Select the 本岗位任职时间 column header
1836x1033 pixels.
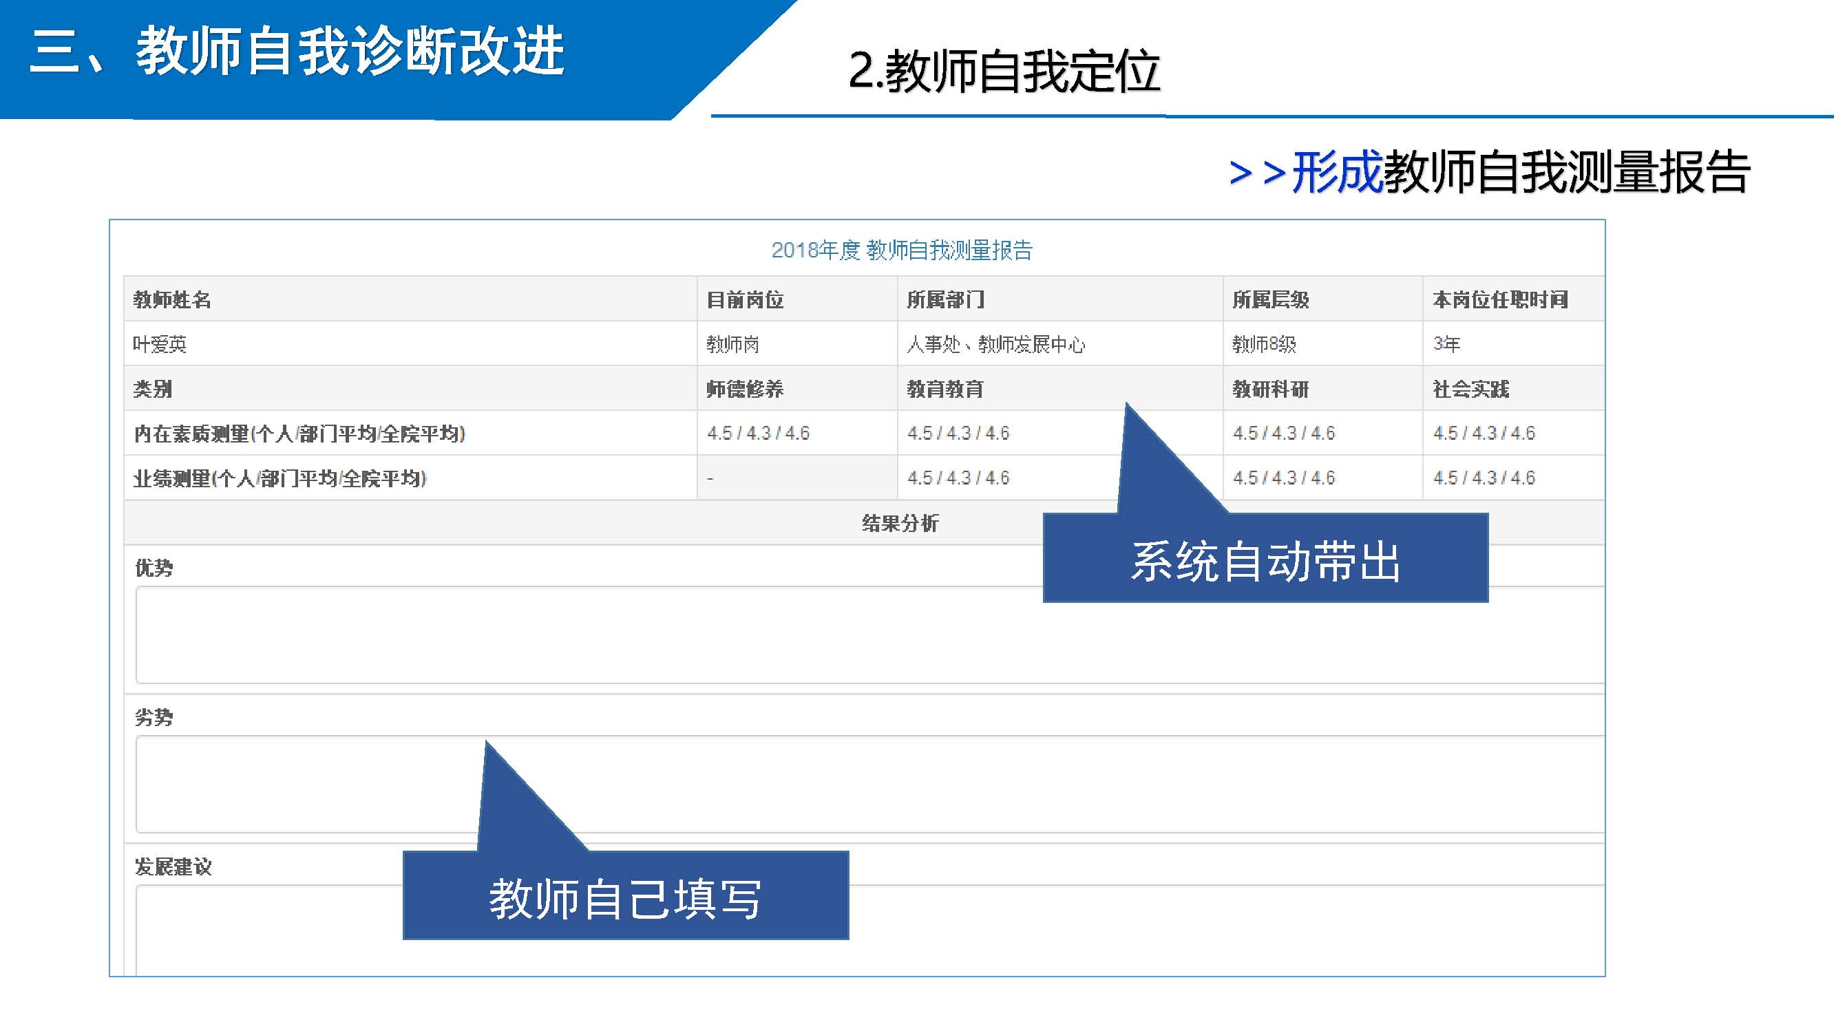1500,300
